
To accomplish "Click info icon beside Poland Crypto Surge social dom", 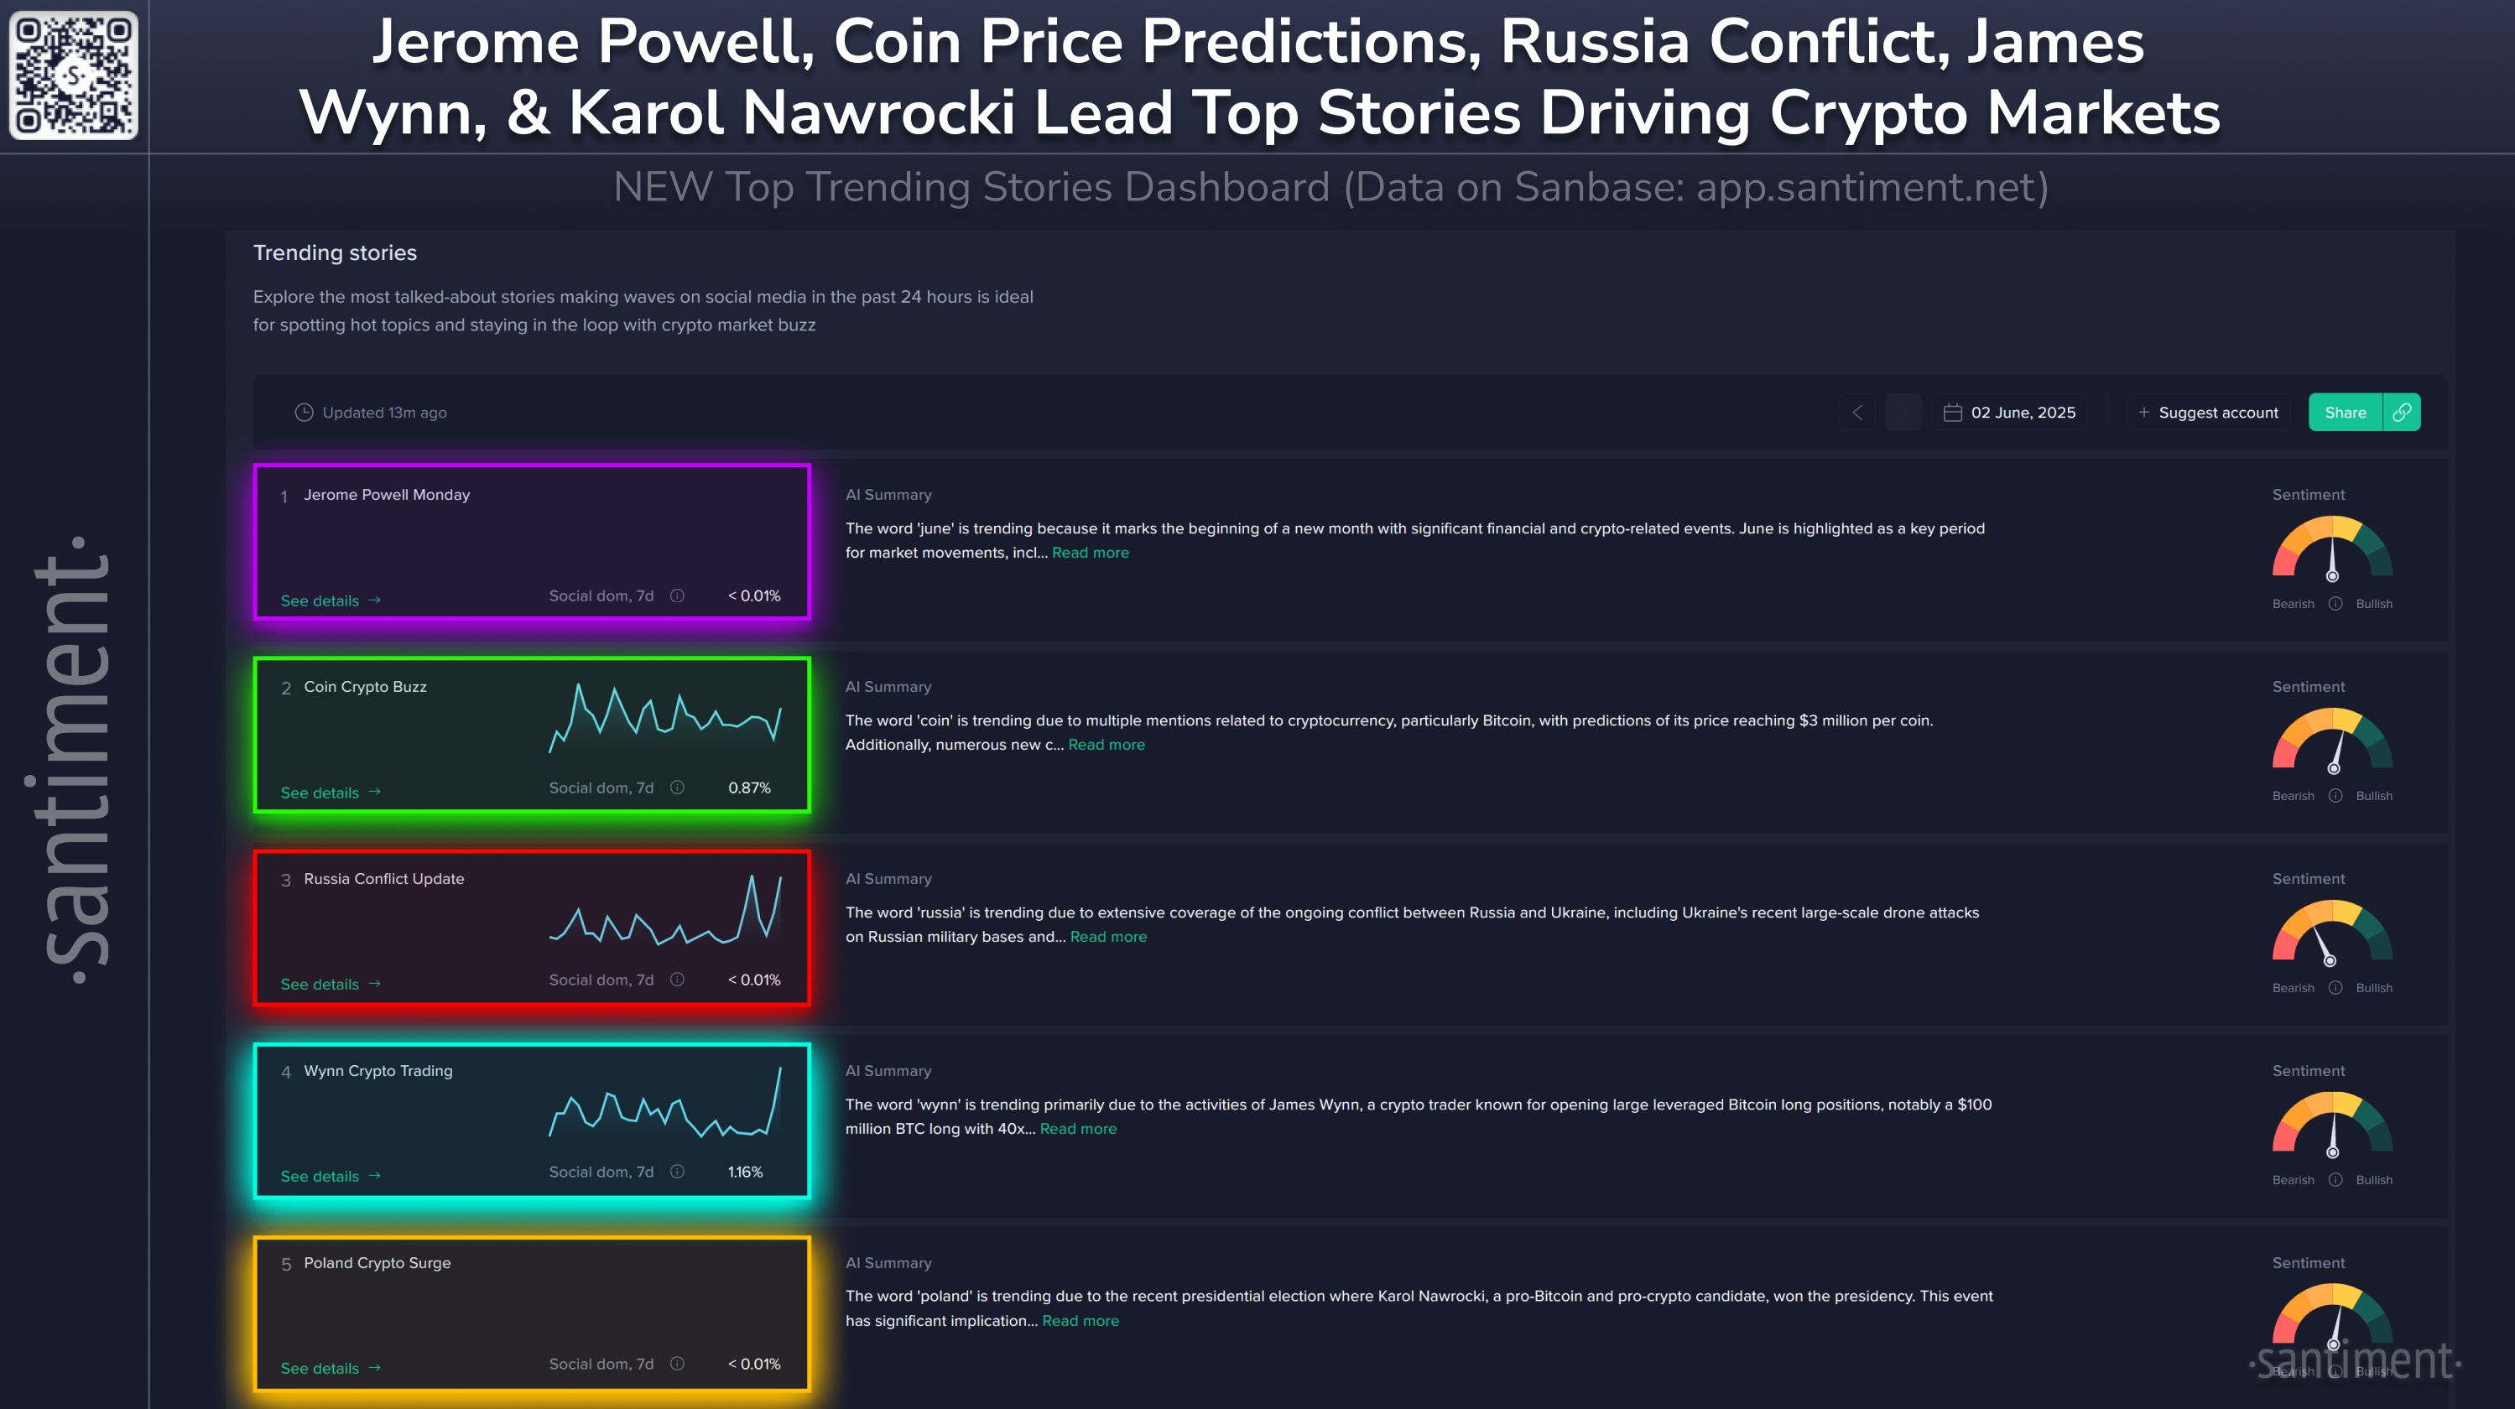I will click(x=677, y=1364).
